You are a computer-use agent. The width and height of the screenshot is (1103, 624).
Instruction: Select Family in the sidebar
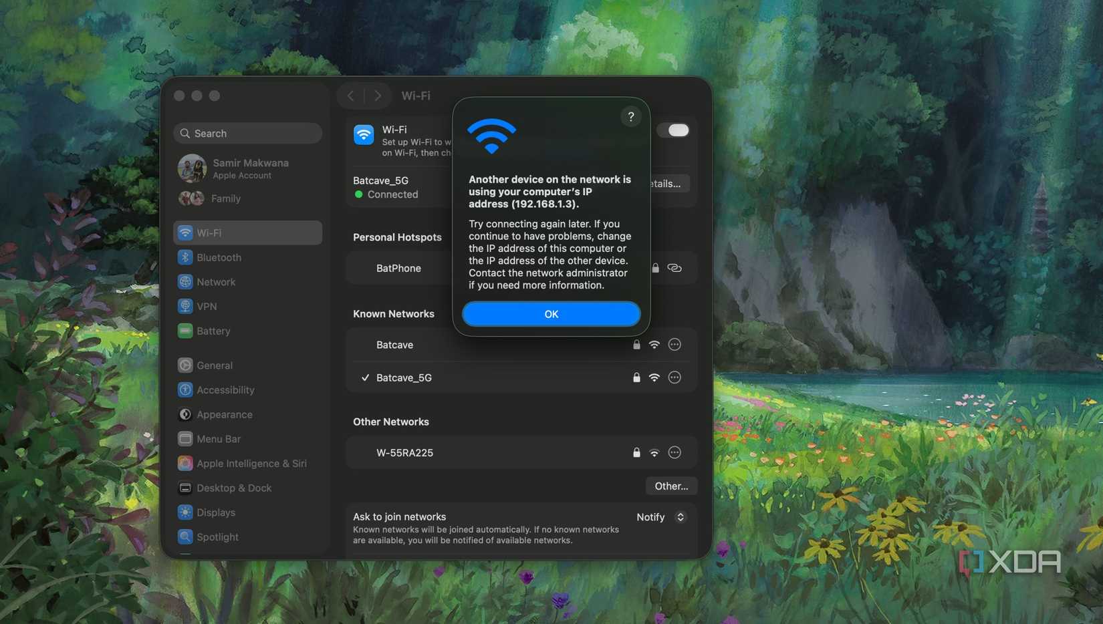[225, 198]
